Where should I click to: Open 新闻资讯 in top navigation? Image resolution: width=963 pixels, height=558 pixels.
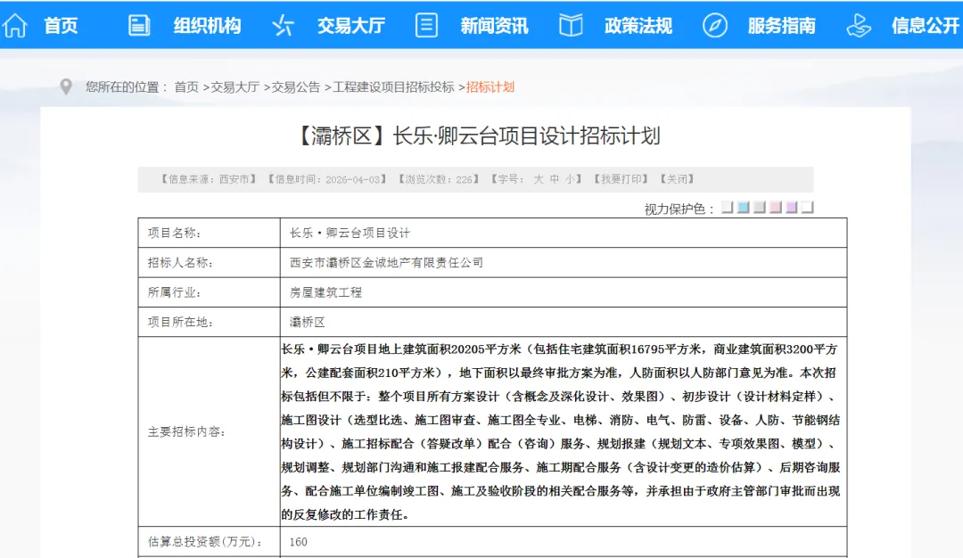494,26
